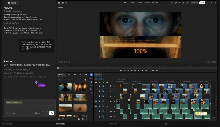This screenshot has width=220, height=127.
Task: Pick the razor blade cut tool
Action: pyautogui.click(x=91, y=82)
